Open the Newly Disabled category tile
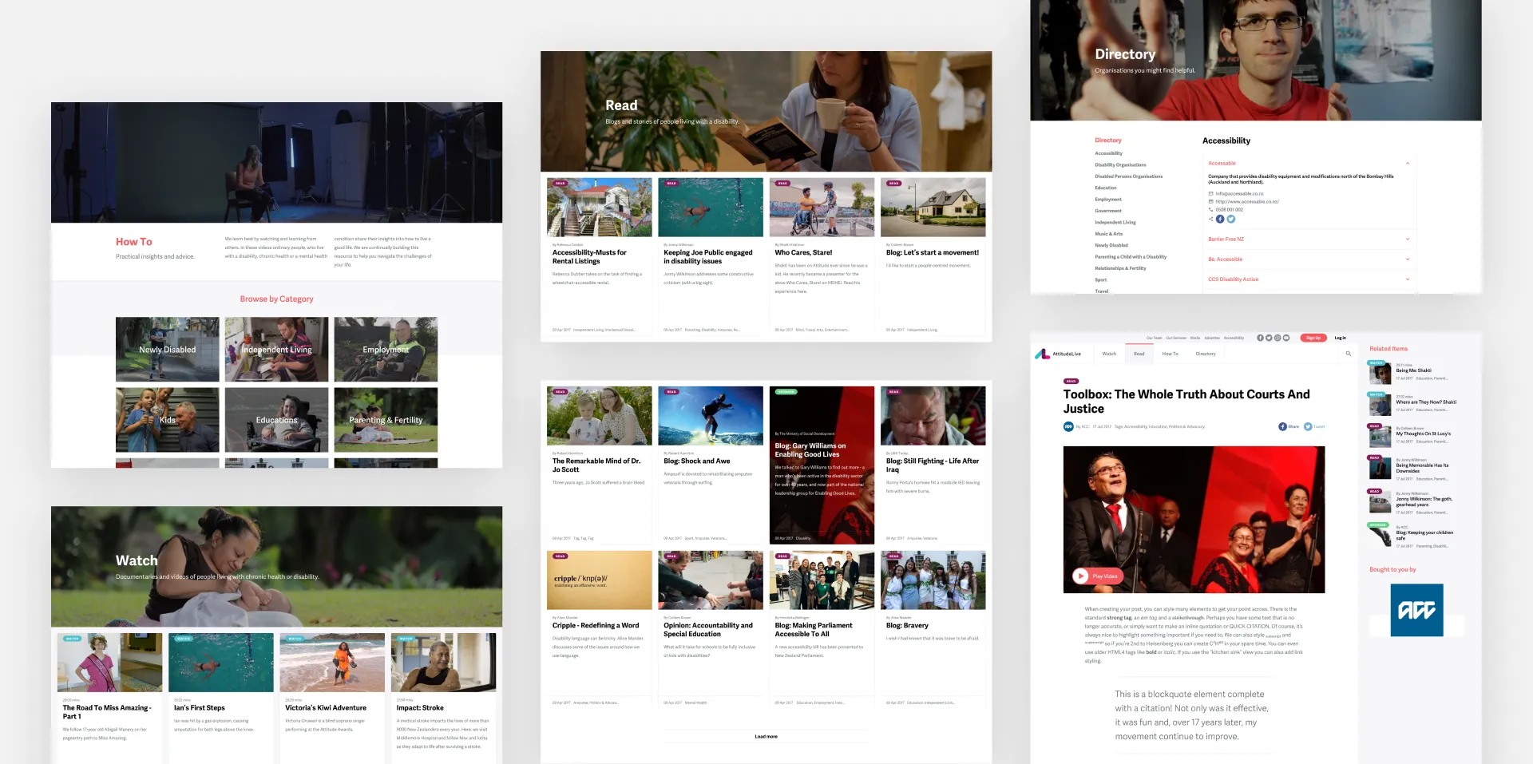 pyautogui.click(x=167, y=349)
